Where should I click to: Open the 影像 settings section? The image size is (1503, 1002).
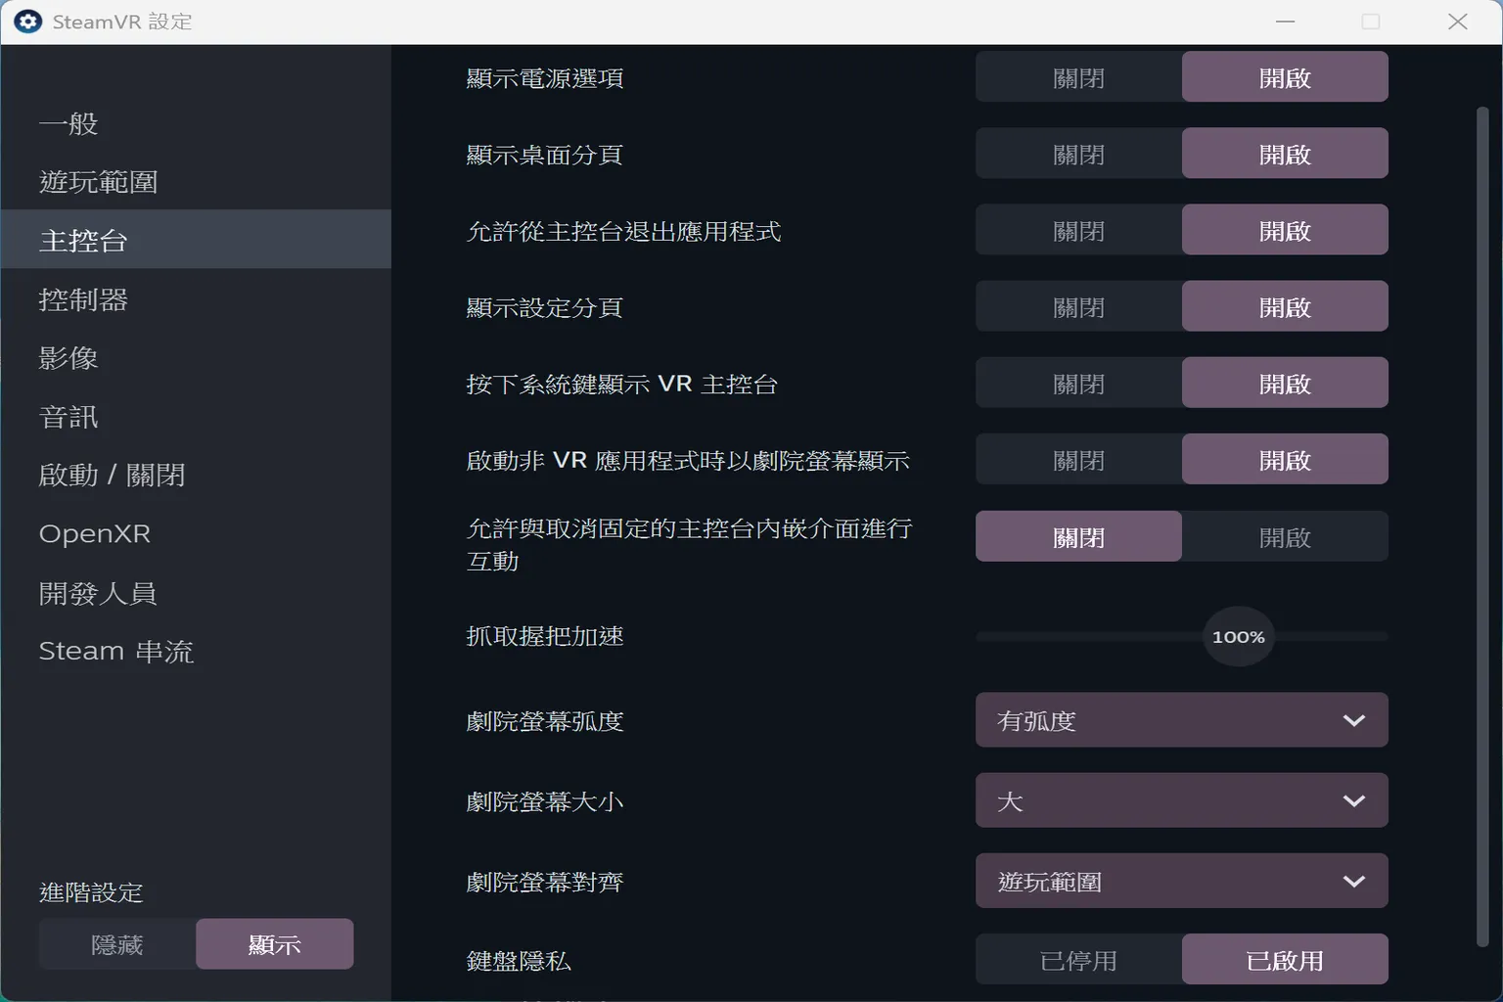pyautogui.click(x=67, y=358)
